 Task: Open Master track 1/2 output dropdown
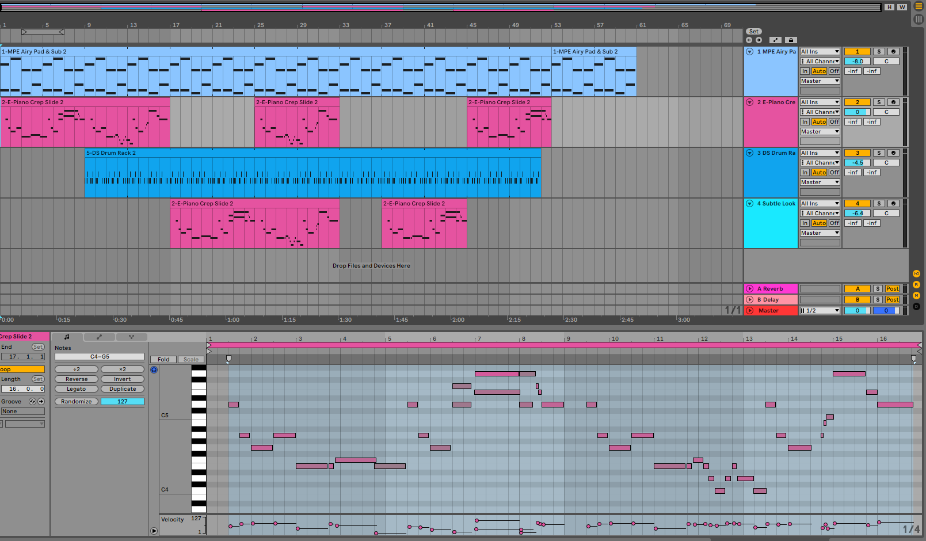click(820, 311)
